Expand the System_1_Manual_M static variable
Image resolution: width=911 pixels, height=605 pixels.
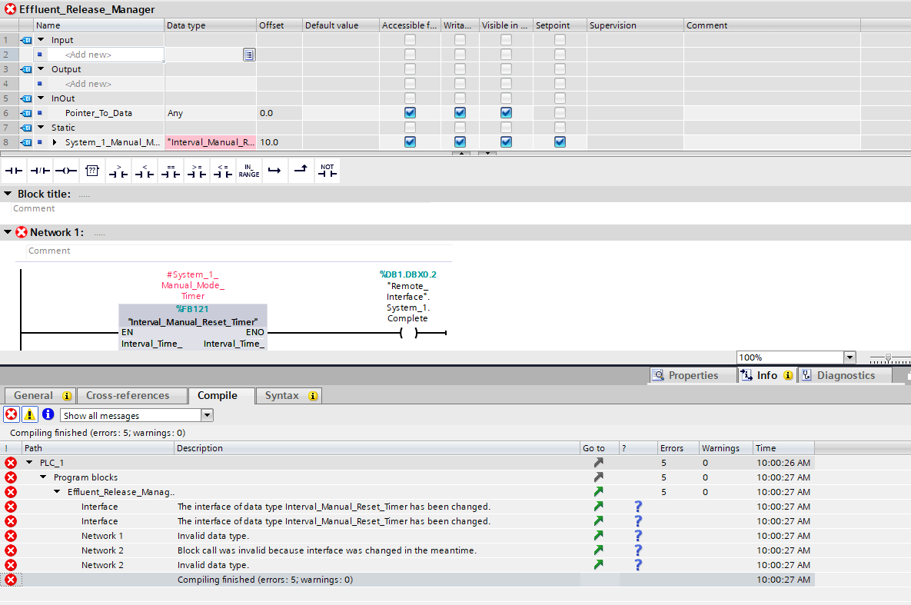pyautogui.click(x=55, y=142)
